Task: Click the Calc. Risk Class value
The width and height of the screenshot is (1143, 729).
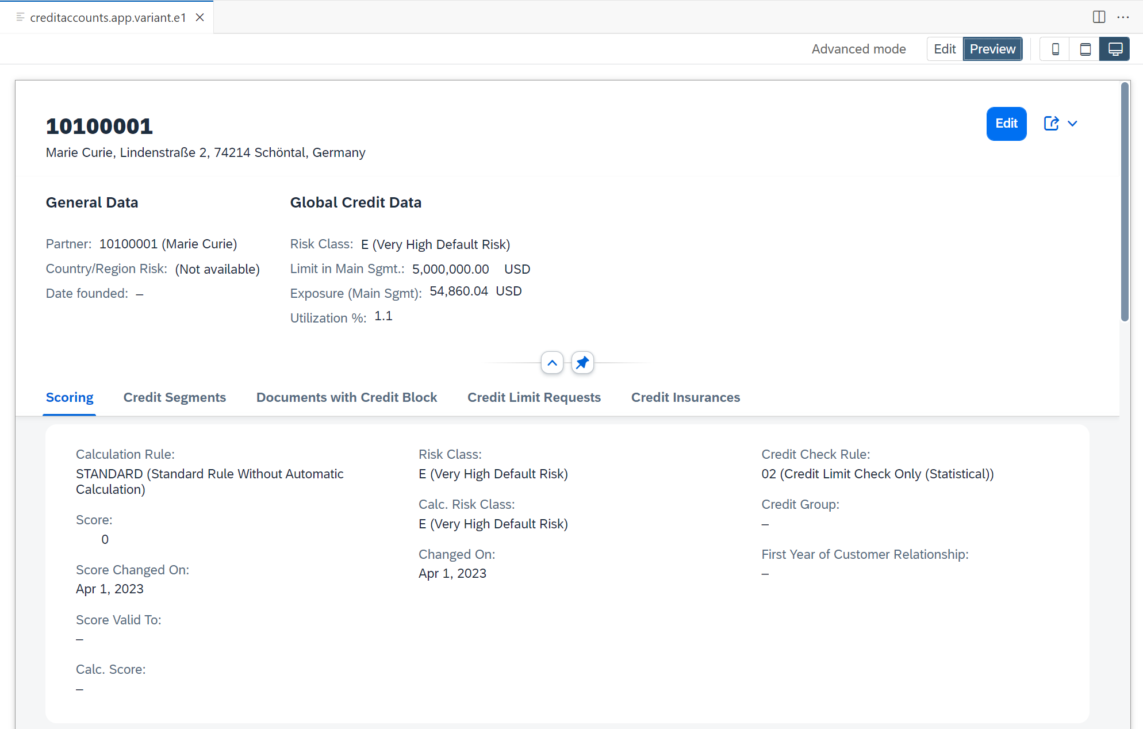Action: point(493,524)
